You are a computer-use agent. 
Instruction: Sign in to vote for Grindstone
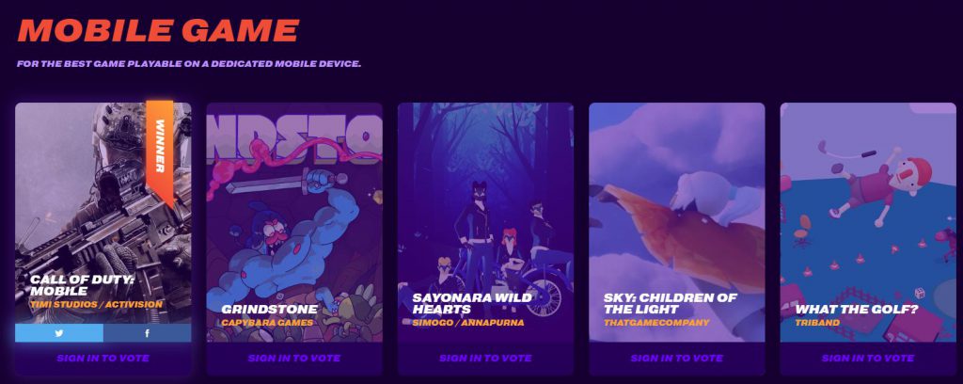(x=294, y=359)
